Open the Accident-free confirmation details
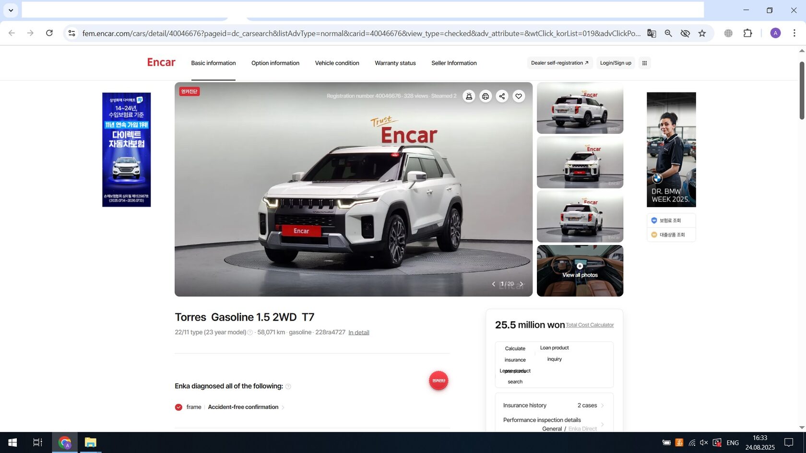Viewport: 806px width, 453px height. click(246, 407)
